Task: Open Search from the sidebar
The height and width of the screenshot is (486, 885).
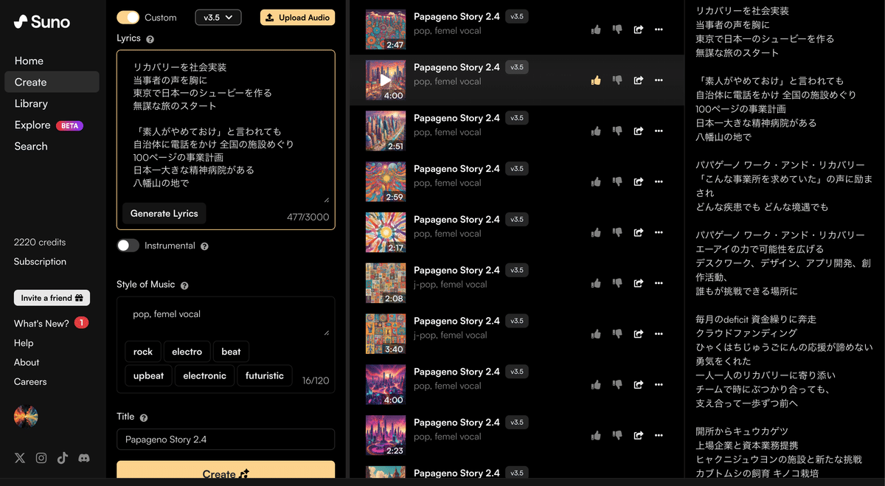Action: [31, 146]
